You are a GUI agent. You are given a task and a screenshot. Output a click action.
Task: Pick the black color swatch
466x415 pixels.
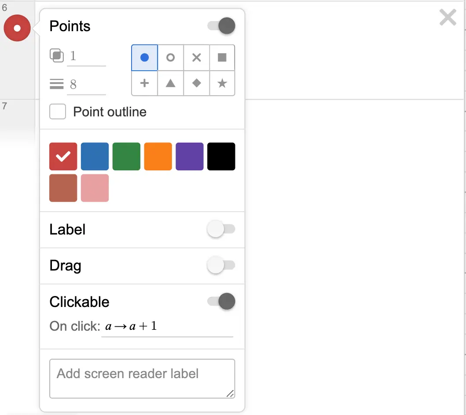(221, 156)
